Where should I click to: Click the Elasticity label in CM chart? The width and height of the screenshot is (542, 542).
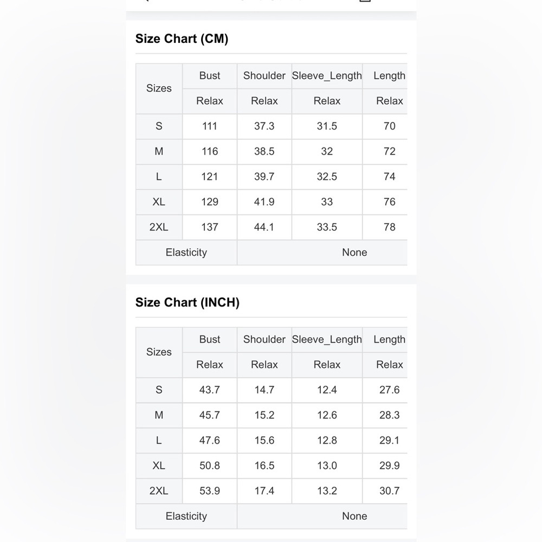coord(186,253)
